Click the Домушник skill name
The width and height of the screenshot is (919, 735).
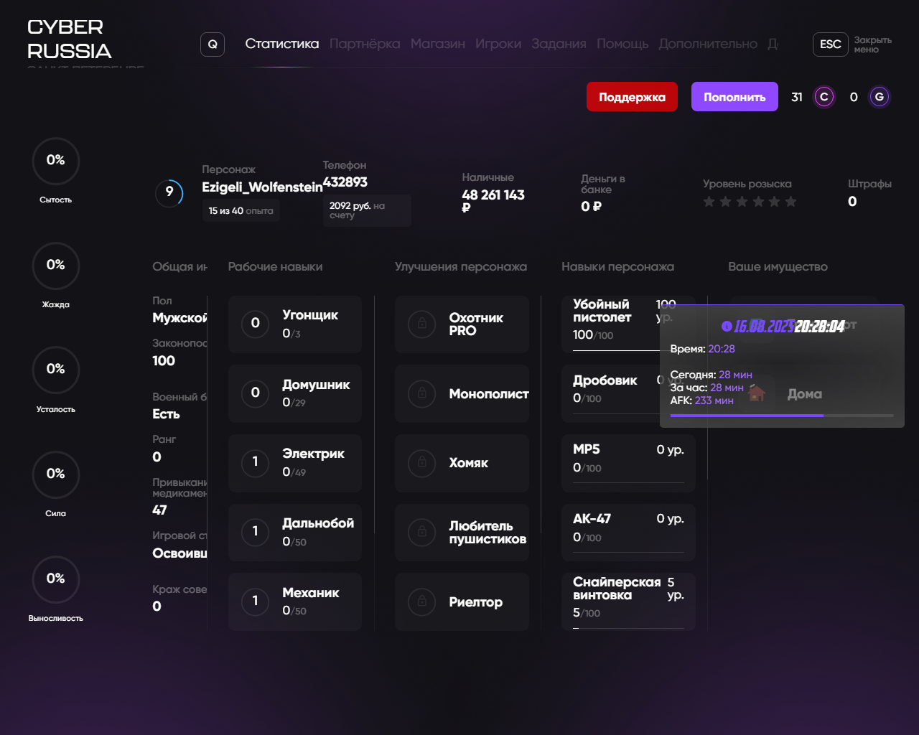tap(316, 385)
